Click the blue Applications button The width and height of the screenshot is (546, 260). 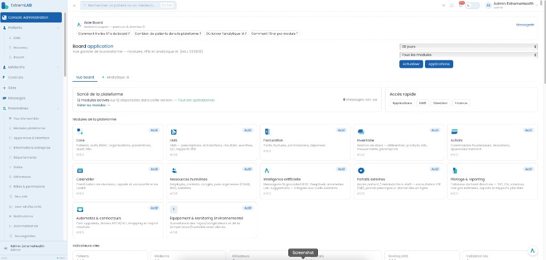pyautogui.click(x=439, y=64)
